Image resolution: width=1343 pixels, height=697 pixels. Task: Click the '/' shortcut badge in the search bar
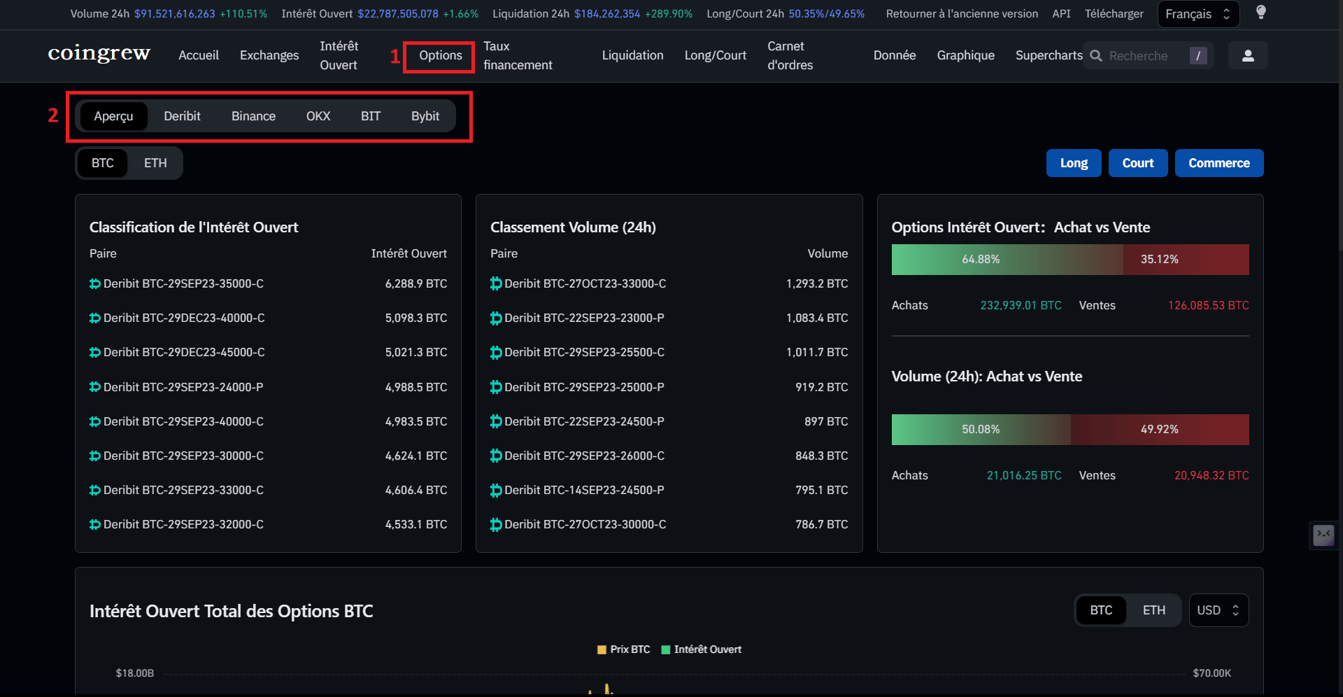[x=1199, y=55]
